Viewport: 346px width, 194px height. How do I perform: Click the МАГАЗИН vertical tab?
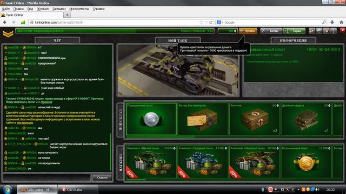(120, 163)
